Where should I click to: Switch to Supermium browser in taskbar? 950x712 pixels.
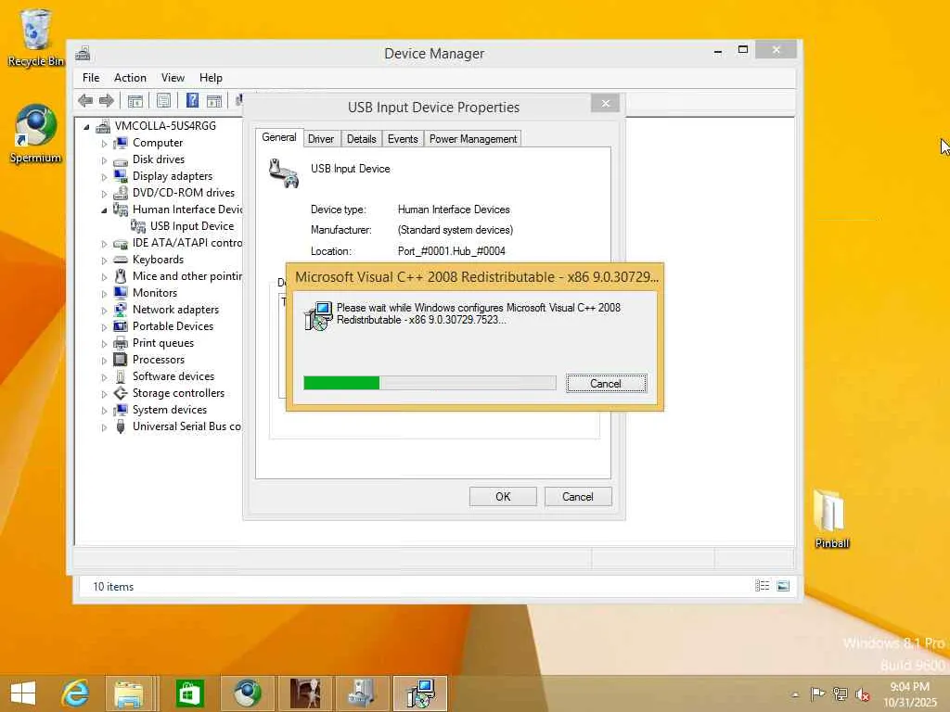(x=247, y=693)
